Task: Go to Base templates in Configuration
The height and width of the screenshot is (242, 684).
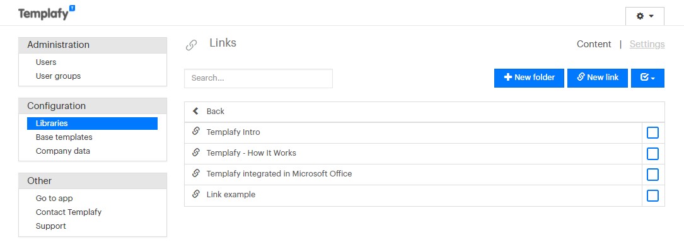Action: [x=64, y=137]
